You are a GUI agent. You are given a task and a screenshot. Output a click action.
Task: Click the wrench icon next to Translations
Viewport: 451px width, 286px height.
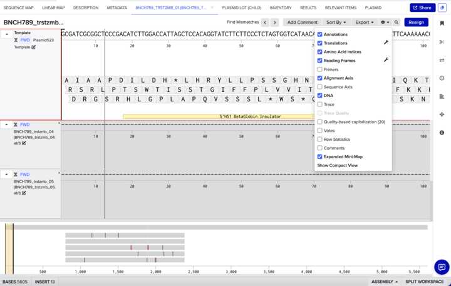(386, 43)
